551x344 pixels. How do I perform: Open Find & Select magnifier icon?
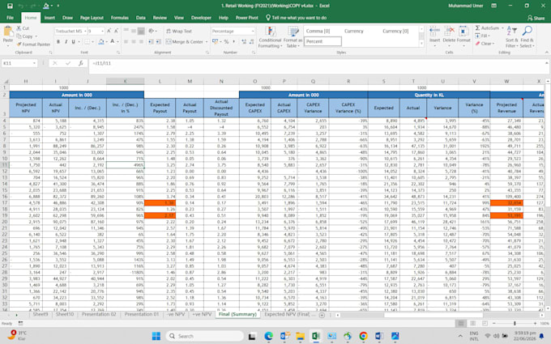pyautogui.click(x=527, y=32)
